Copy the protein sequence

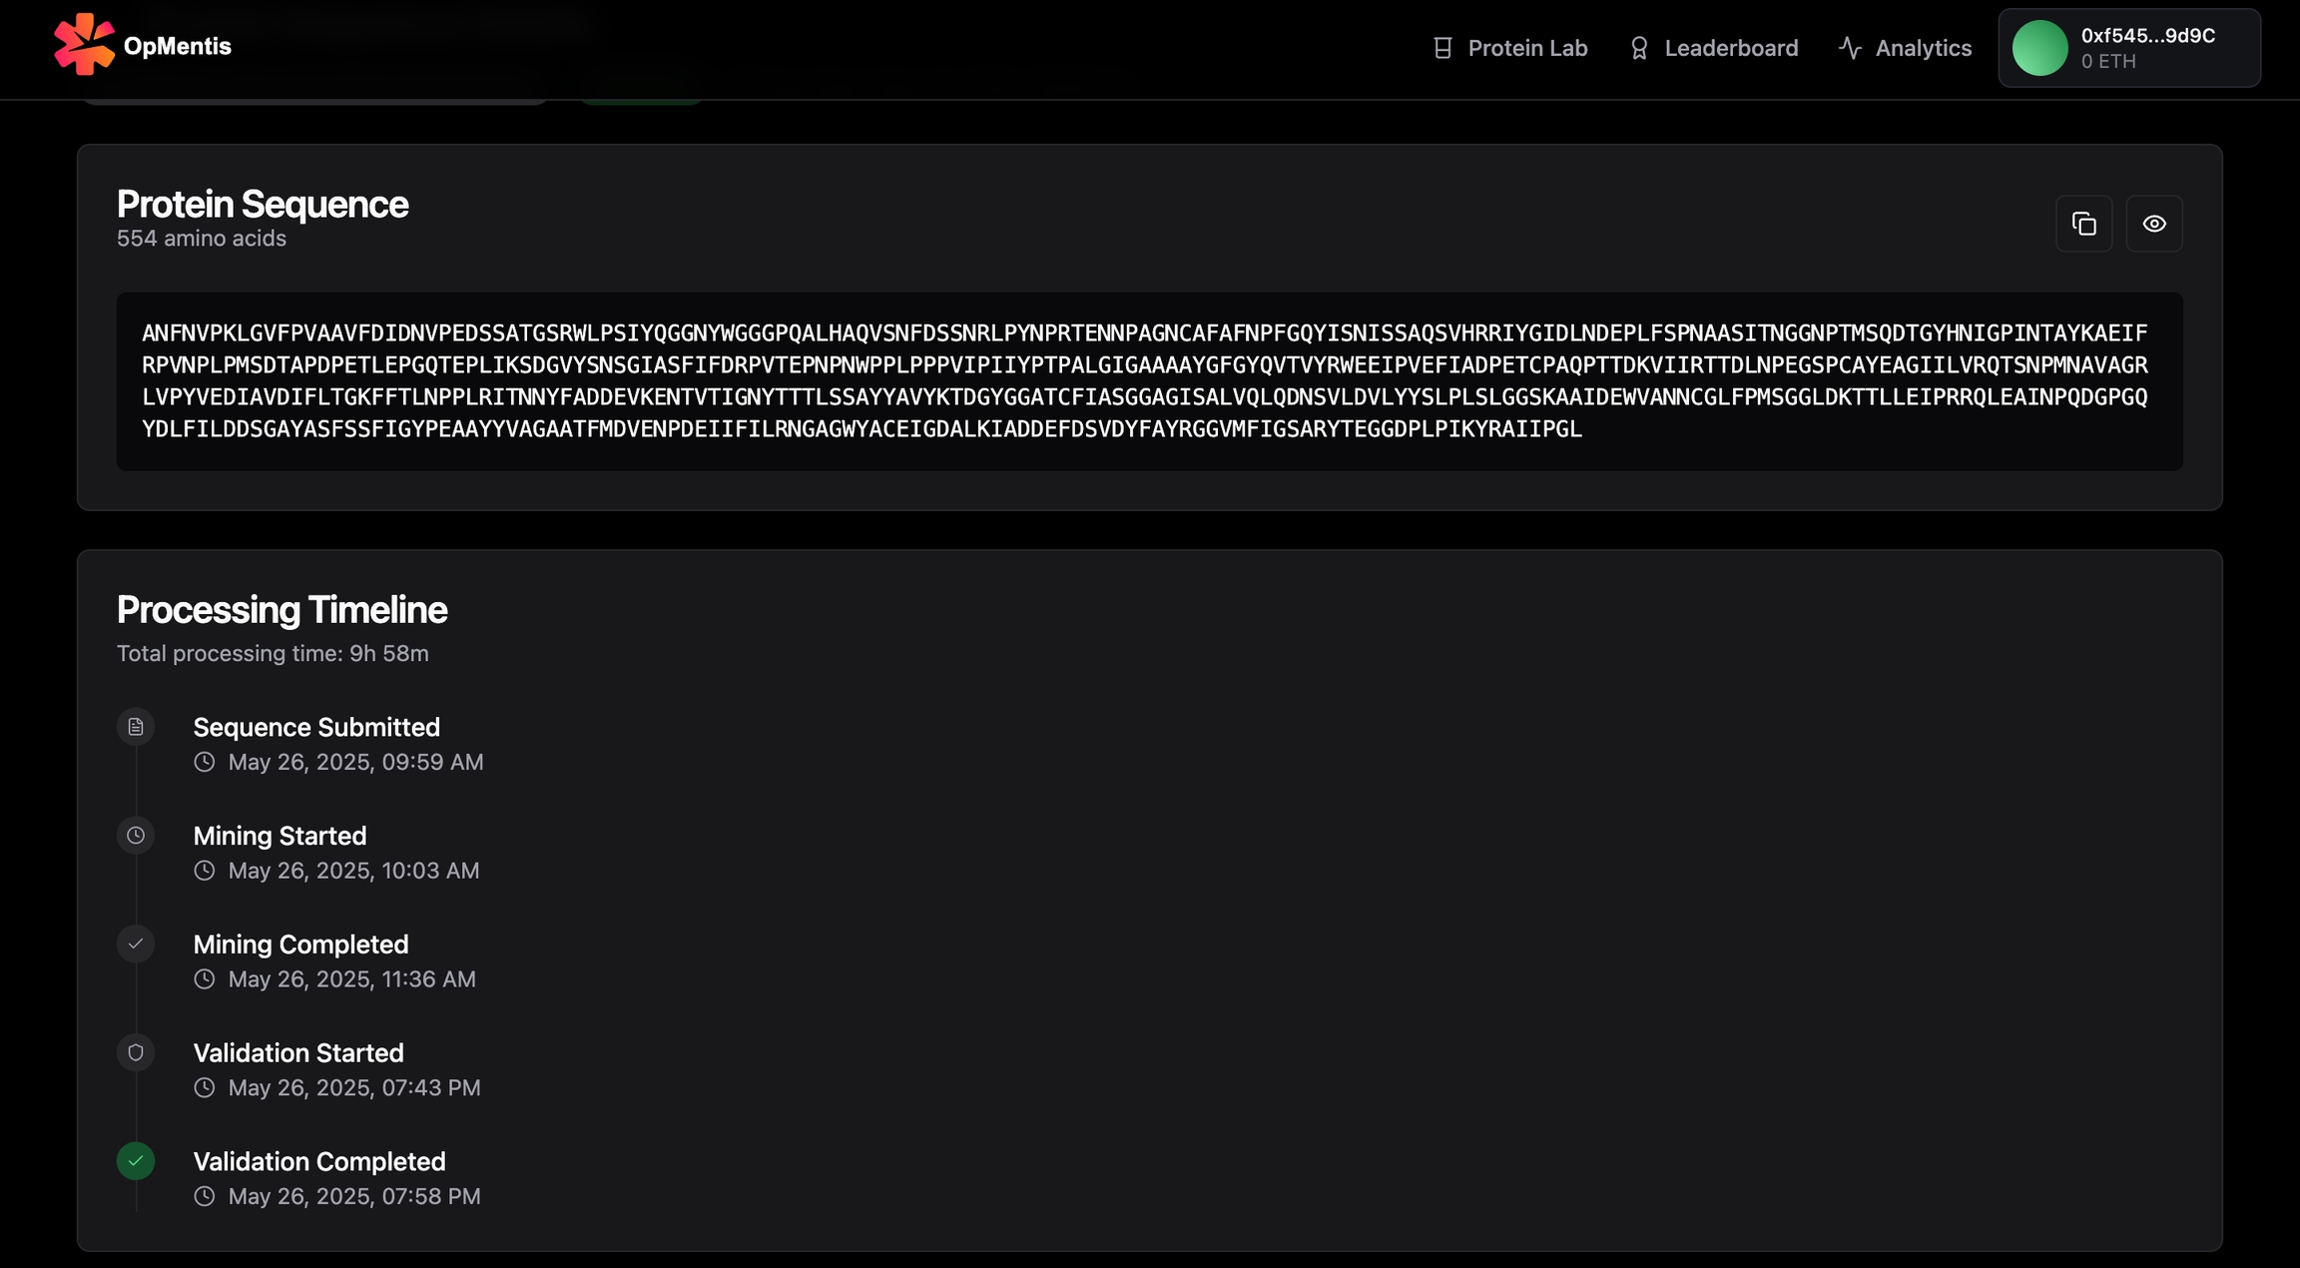click(x=2083, y=224)
